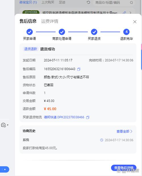The image size is (142, 176).
Task: Click the 退货成功 status heading
Action: pyautogui.click(x=47, y=49)
